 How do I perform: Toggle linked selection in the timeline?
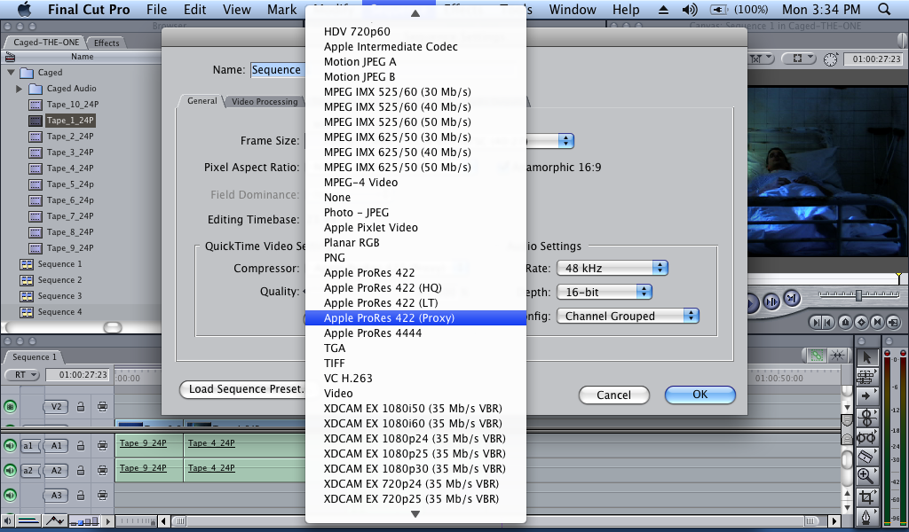(x=817, y=356)
